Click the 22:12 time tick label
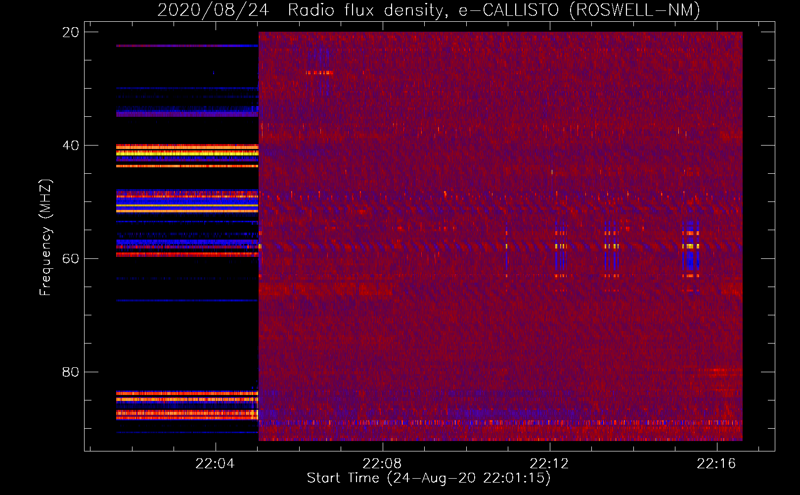The height and width of the screenshot is (495, 800). pyautogui.click(x=549, y=464)
